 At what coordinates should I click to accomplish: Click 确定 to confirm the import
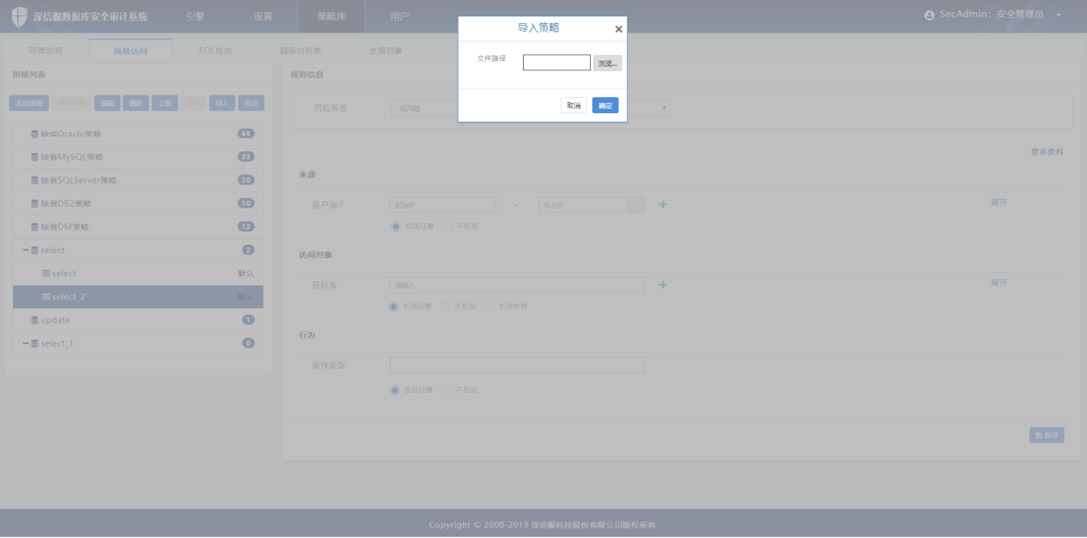[605, 106]
